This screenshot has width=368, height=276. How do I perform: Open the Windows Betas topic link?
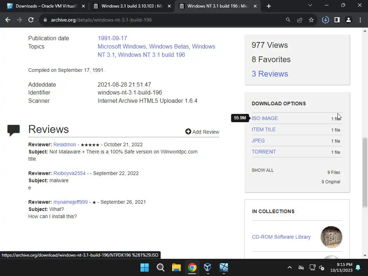169,46
